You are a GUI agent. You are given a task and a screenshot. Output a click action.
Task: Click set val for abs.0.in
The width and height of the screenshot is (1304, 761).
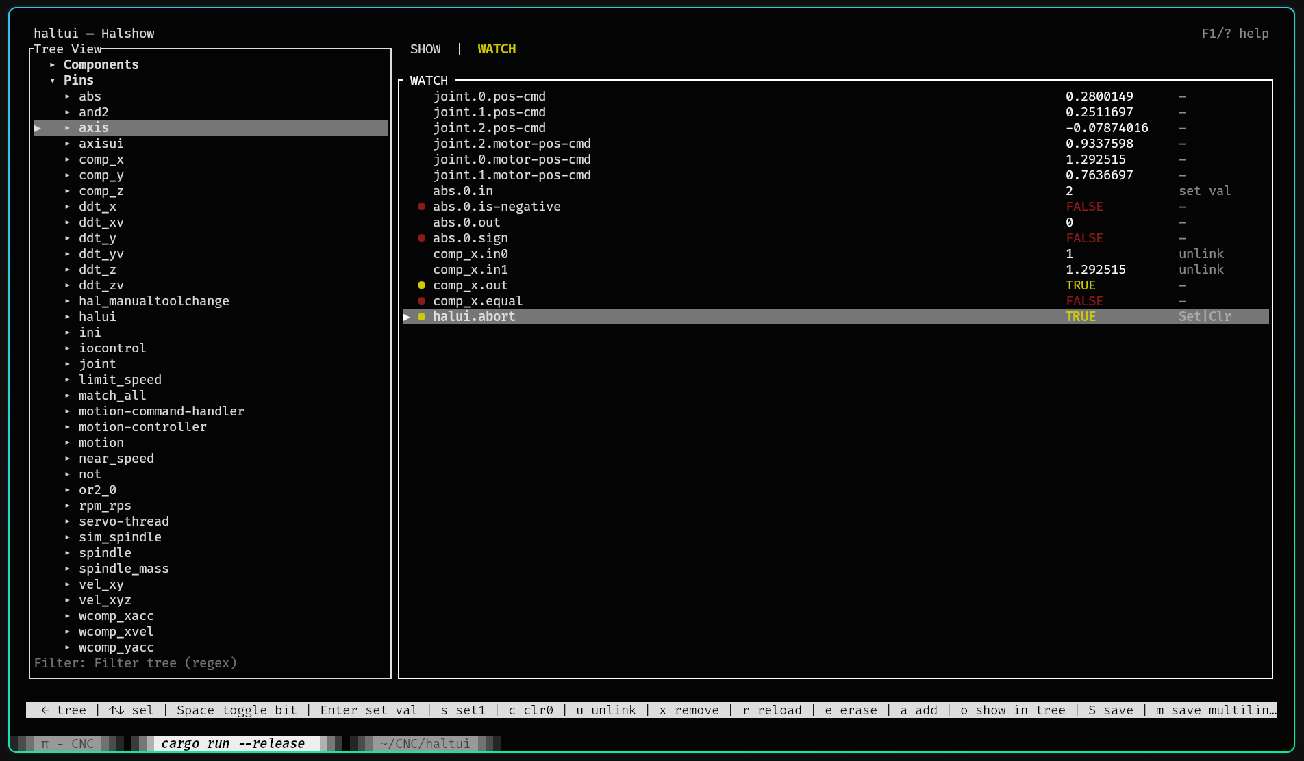(x=1205, y=191)
